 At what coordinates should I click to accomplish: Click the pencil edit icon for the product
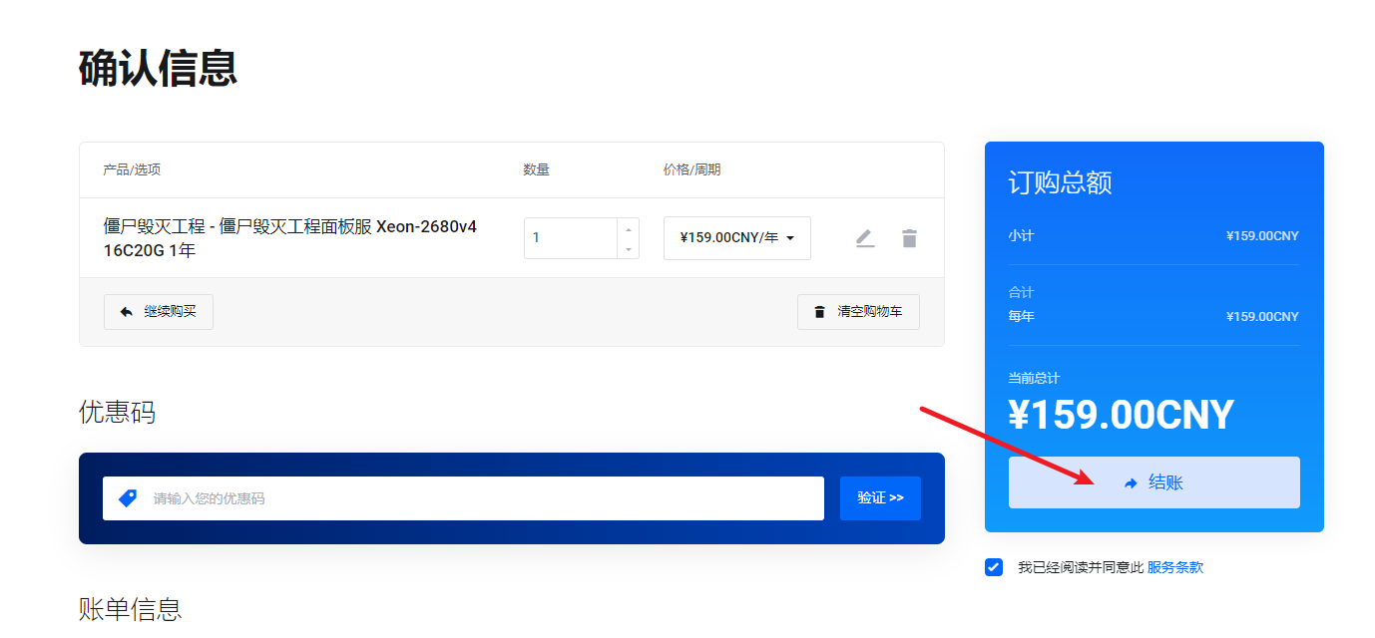865,238
